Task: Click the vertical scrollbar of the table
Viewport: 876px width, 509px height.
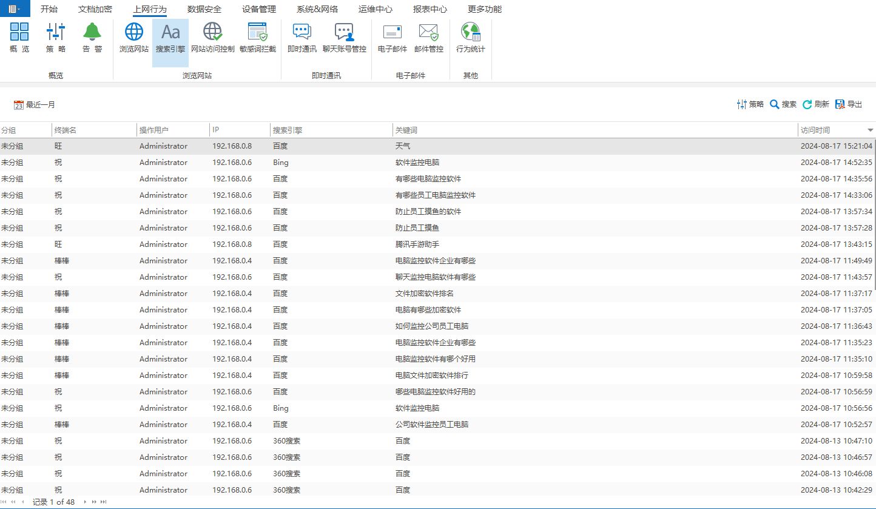Action: click(x=874, y=215)
